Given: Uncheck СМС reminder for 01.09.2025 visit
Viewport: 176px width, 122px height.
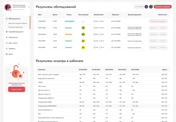Looking at the screenshot, I should pyautogui.click(x=95, y=21).
